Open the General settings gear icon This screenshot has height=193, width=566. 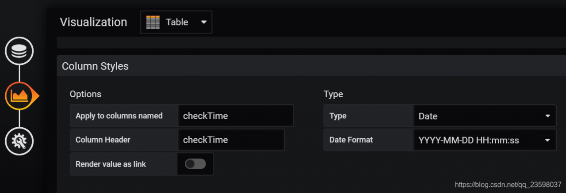click(19, 141)
